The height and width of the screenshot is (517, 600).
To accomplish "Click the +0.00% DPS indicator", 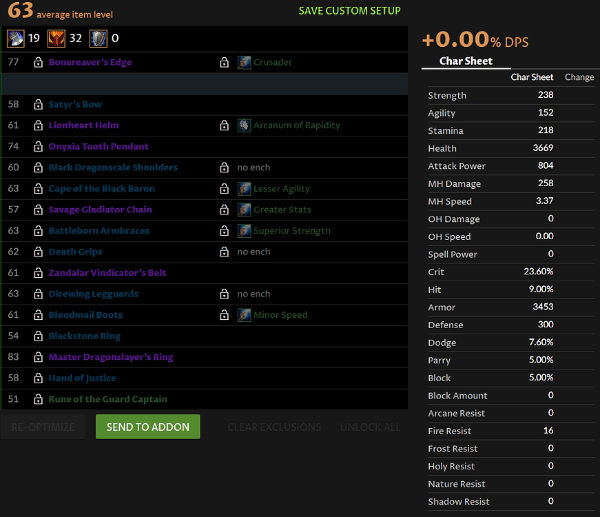I will point(474,41).
